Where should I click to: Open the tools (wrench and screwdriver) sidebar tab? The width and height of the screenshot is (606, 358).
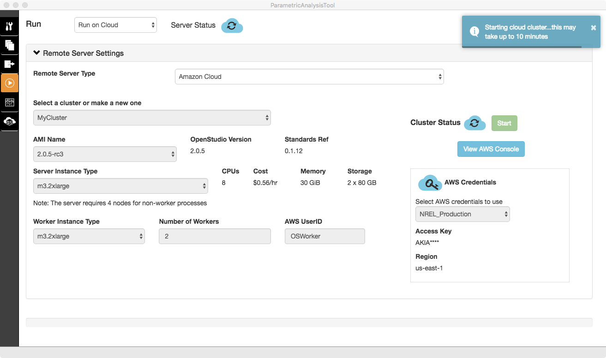(9, 26)
